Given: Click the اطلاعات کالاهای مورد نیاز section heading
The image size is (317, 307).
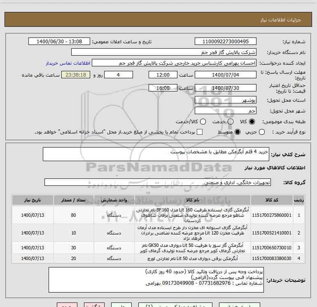Looking at the screenshot, I should coord(275,168).
